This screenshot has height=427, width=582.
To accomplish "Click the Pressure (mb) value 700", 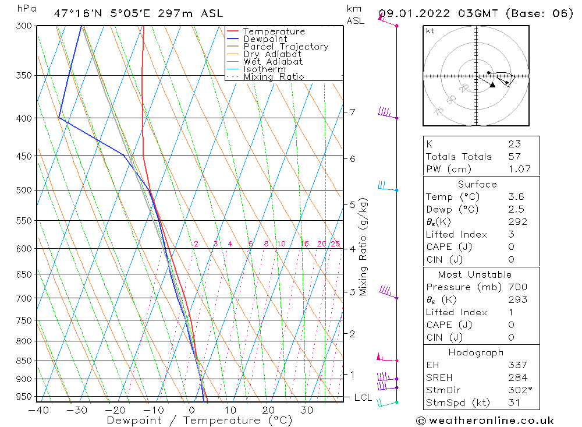I will [x=518, y=287].
